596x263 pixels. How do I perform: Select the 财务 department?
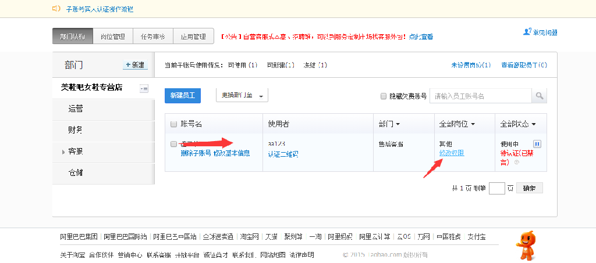coord(104,131)
